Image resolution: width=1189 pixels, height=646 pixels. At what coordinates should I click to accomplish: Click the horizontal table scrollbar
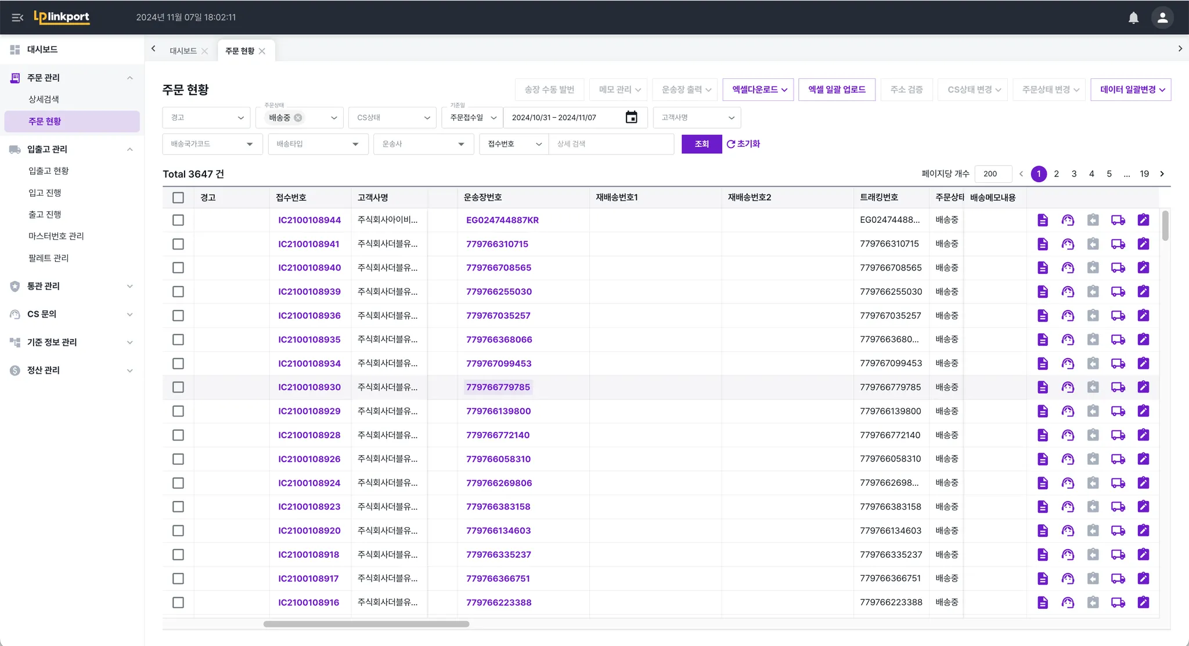[x=366, y=624]
